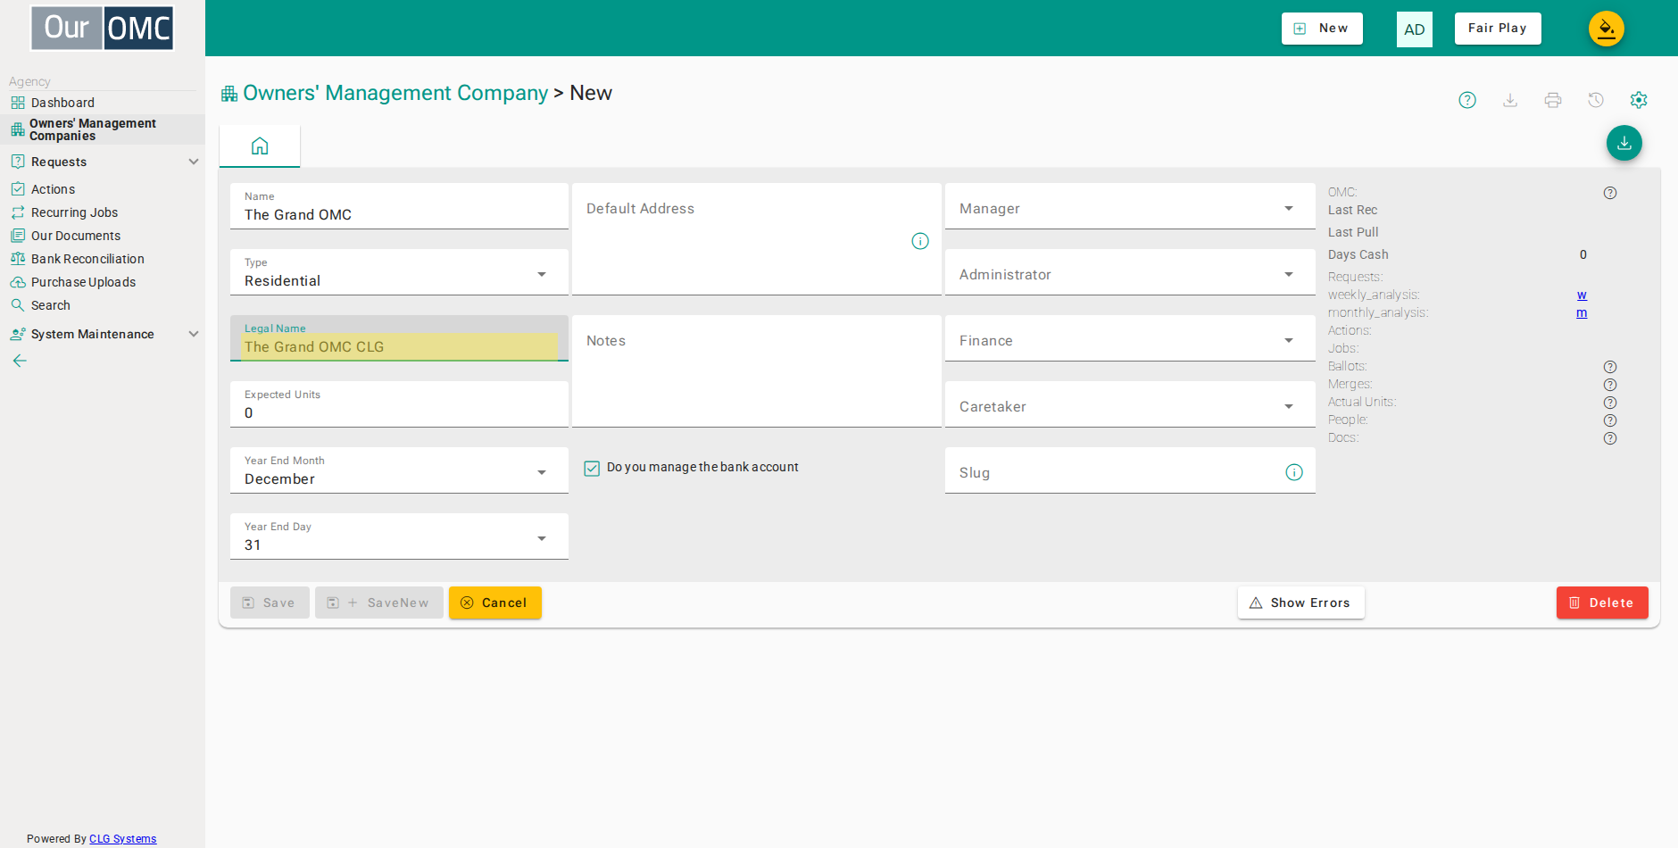The width and height of the screenshot is (1678, 848).
Task: Click the yellow paint bucket theme icon
Action: (1607, 29)
